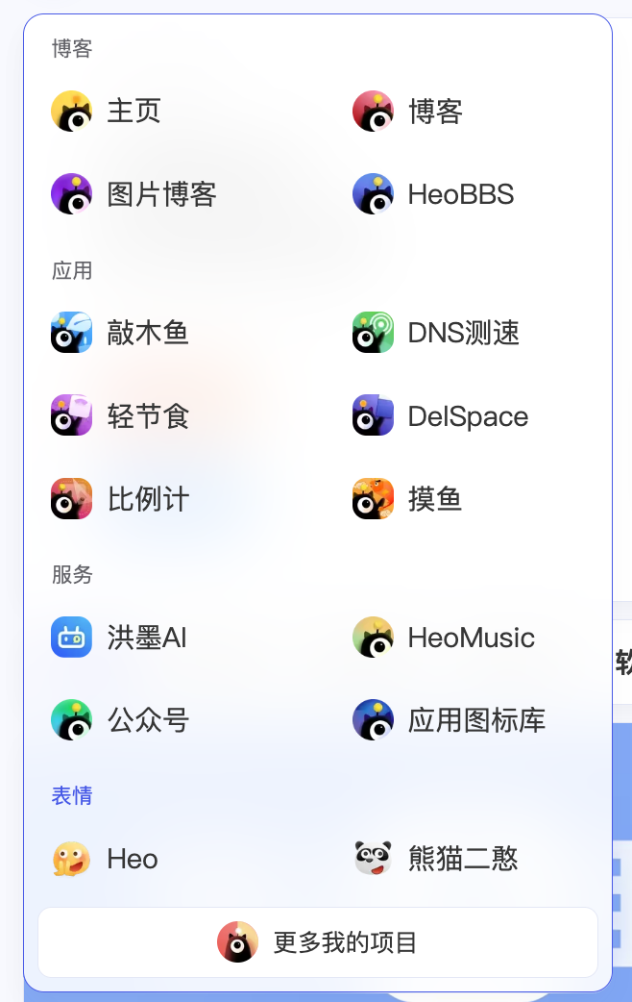
Task: Click the red avatar icon beside 博客
Action: tap(373, 111)
